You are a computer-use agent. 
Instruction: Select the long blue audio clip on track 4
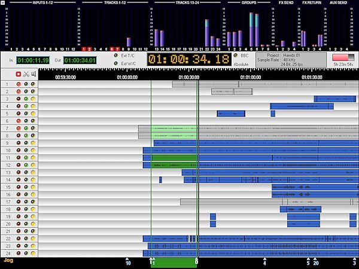[x=302, y=106]
